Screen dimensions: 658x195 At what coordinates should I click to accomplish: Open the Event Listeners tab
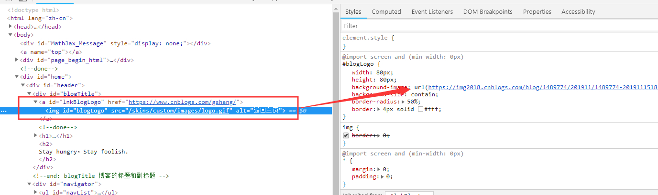pos(432,11)
